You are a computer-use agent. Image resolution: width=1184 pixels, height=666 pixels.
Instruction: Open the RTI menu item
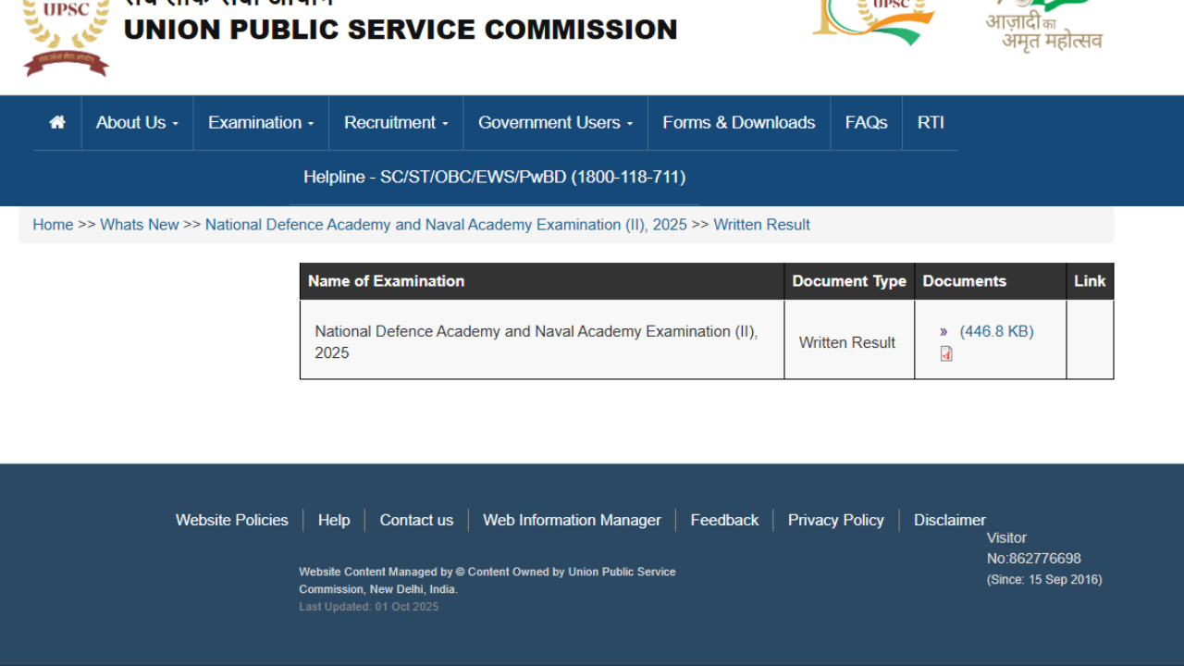tap(931, 122)
